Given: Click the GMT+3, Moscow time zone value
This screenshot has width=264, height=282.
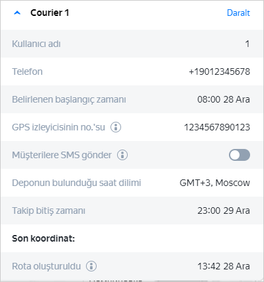Looking at the screenshot, I should tap(215, 183).
